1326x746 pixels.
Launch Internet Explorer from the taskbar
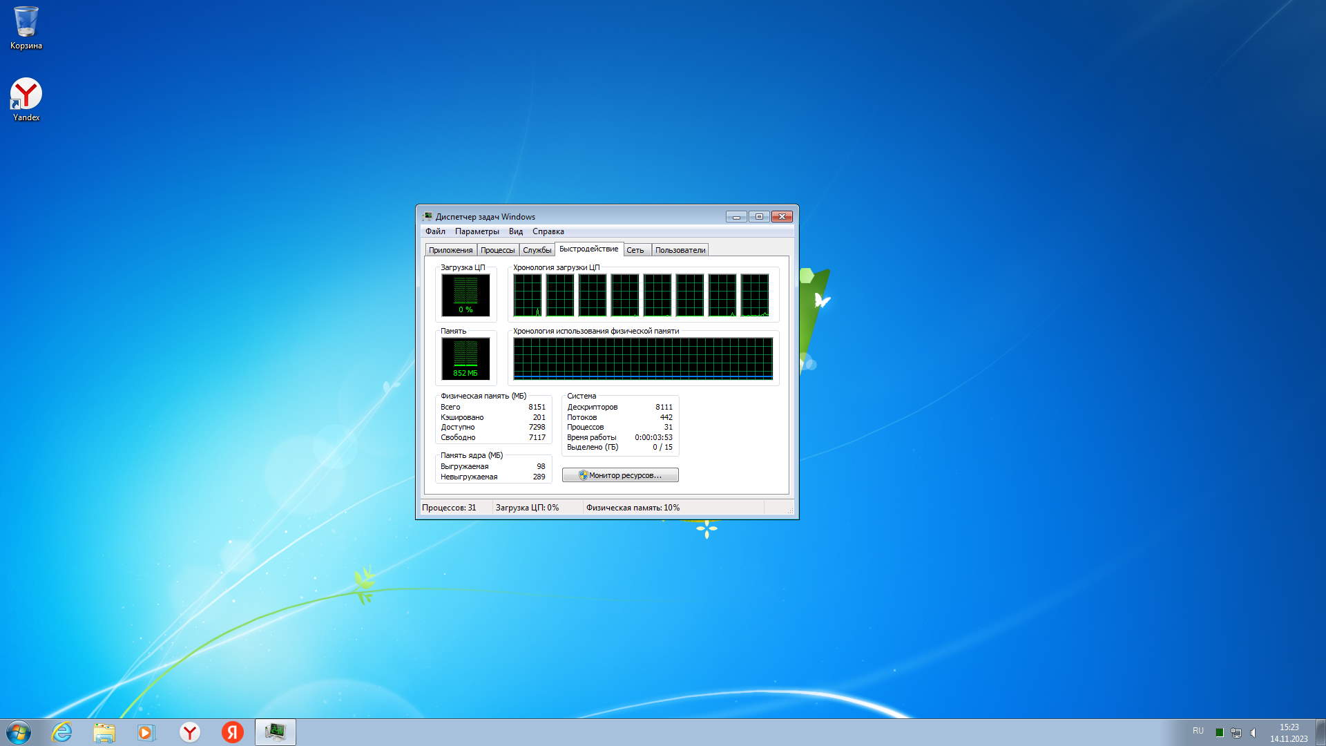point(62,732)
